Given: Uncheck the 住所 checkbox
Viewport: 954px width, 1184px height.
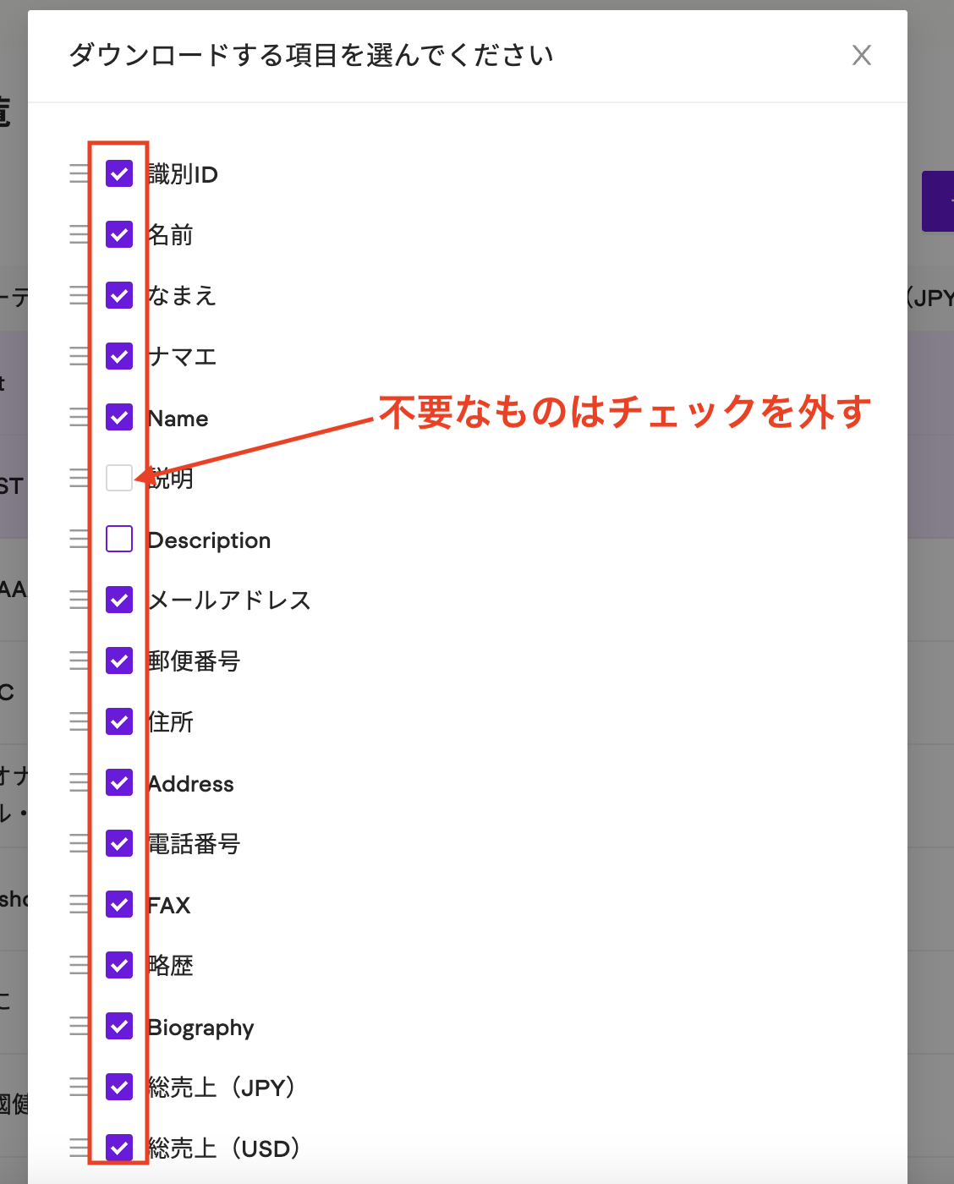Looking at the screenshot, I should tap(119, 721).
